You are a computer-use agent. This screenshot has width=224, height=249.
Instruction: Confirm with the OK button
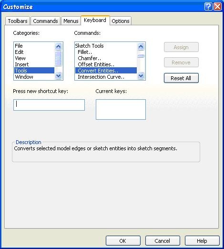coord(123,241)
